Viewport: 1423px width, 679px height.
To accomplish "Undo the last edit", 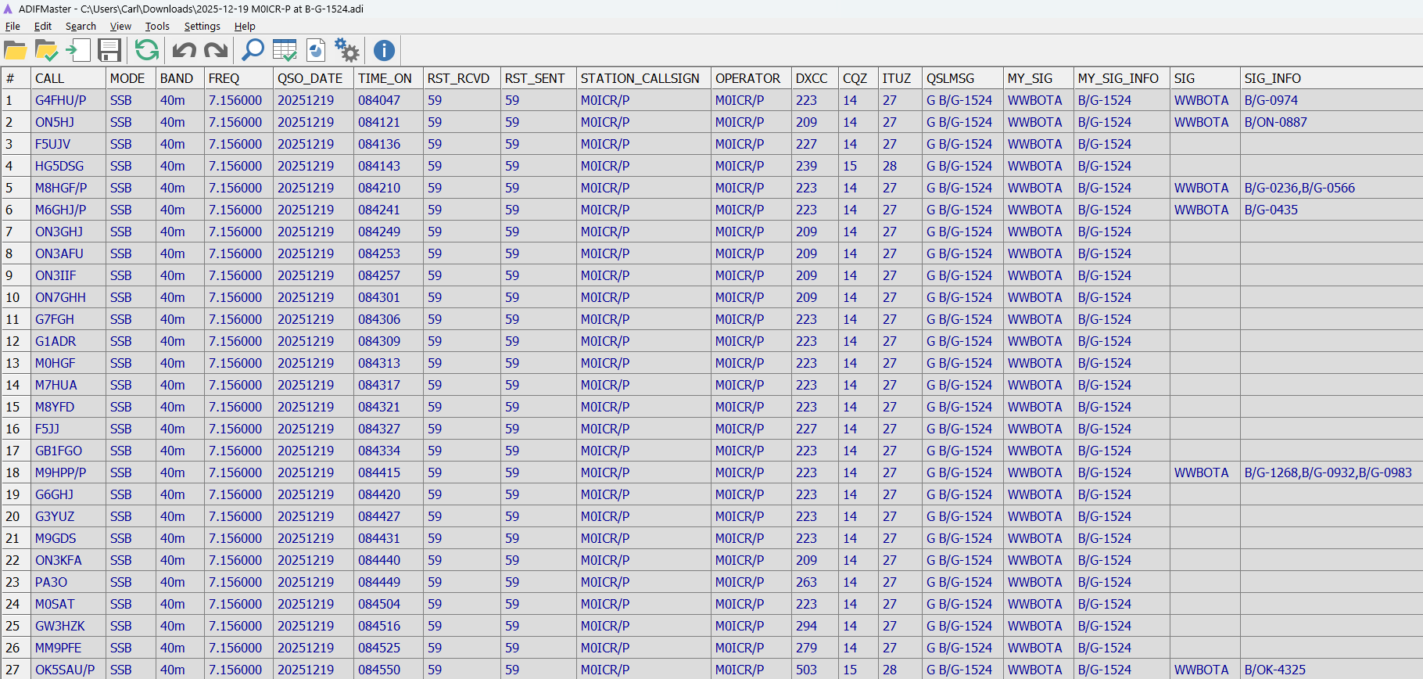I will tap(184, 51).
